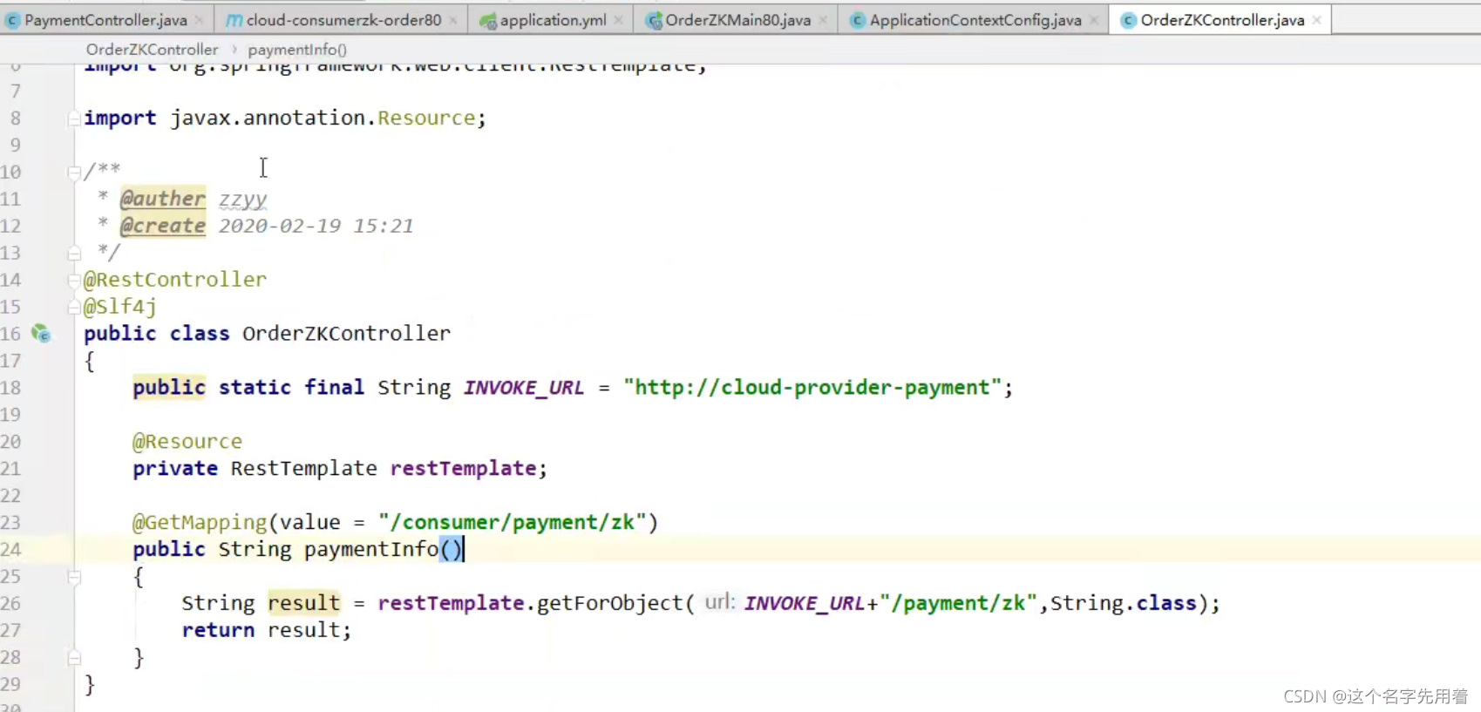1481x712 pixels.
Task: Click the Spring bean gutter icon on line 16
Action: (x=41, y=333)
